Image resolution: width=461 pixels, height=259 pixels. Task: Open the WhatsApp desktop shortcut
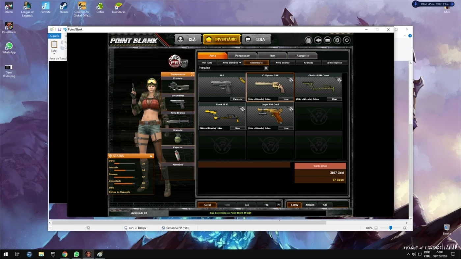tap(9, 48)
